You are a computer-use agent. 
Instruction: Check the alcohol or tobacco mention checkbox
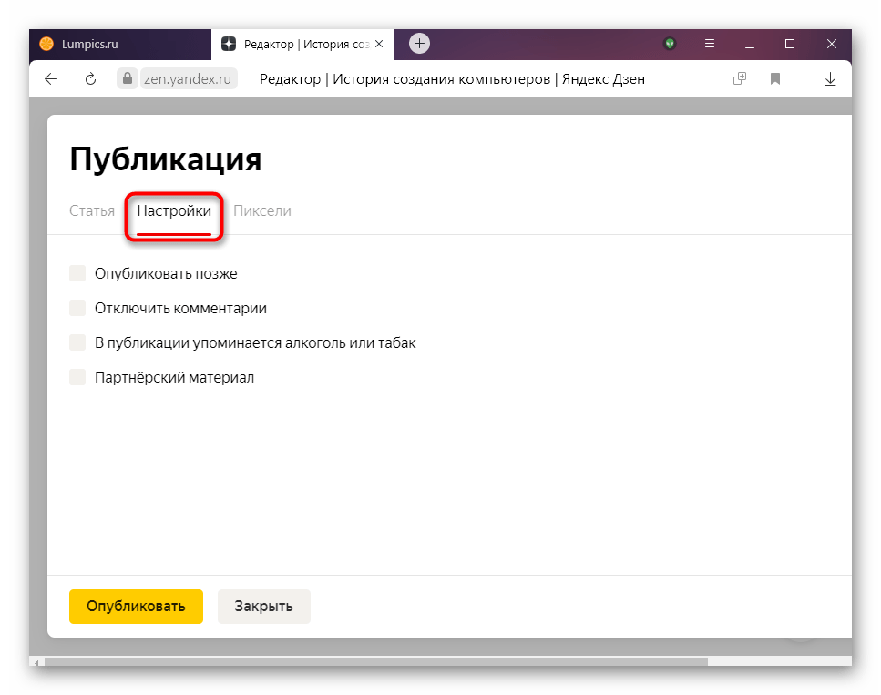(77, 342)
